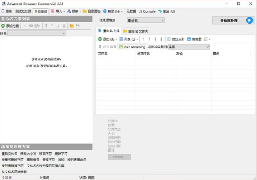Image resolution: width=257 pixels, height=180 pixels.
Task: Start the batch with 开始批处理 button
Action: pyautogui.click(x=233, y=20)
